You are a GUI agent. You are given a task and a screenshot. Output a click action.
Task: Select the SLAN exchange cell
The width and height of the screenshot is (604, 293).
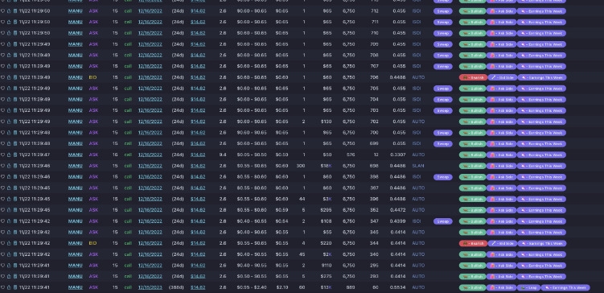(418, 166)
